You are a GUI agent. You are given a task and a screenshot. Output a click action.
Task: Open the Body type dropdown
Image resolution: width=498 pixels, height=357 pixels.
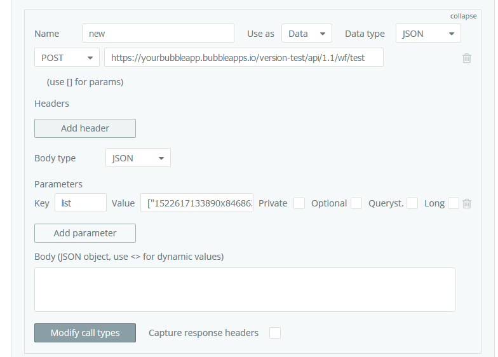138,158
